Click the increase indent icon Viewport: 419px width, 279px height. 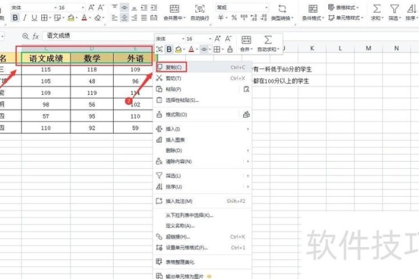pyautogui.click(x=154, y=8)
